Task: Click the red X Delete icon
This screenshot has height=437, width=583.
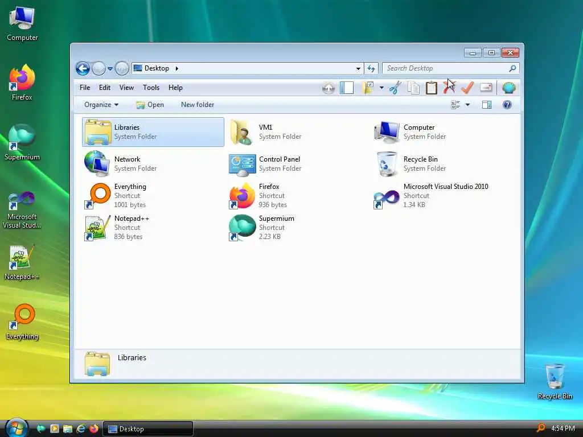Action: click(449, 88)
